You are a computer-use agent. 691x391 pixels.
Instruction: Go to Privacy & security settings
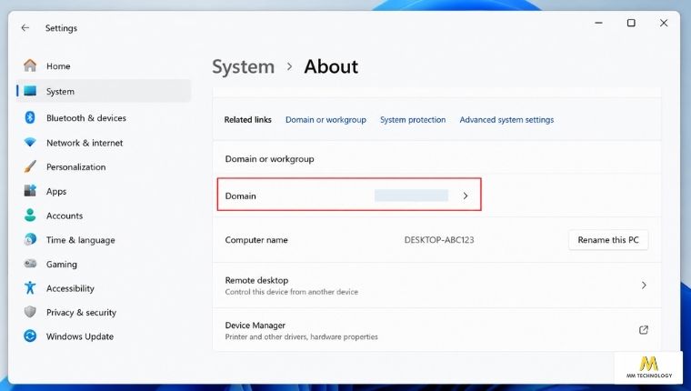point(104,312)
